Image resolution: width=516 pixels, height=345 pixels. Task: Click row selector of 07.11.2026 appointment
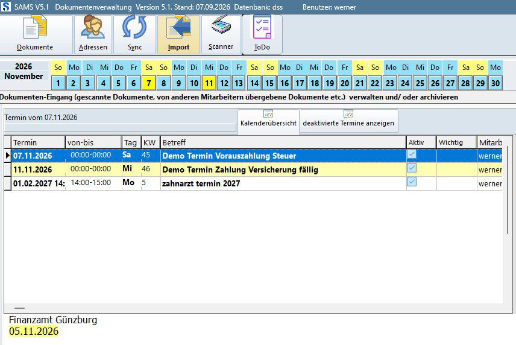(x=8, y=156)
